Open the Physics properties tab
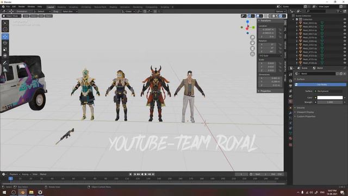 [x=290, y=123]
